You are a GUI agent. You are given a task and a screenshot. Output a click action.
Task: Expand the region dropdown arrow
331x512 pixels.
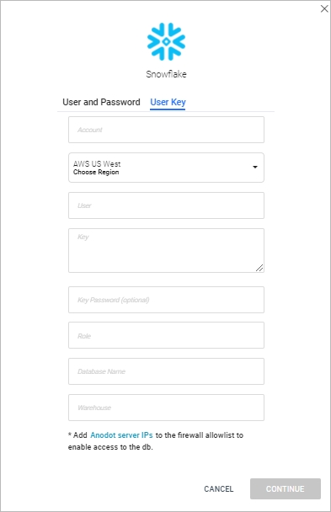point(255,168)
